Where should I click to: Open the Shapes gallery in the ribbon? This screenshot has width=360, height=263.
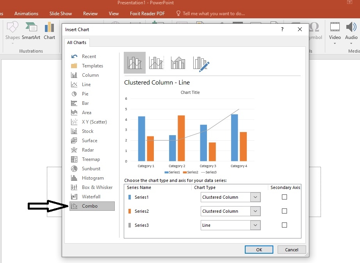12,31
